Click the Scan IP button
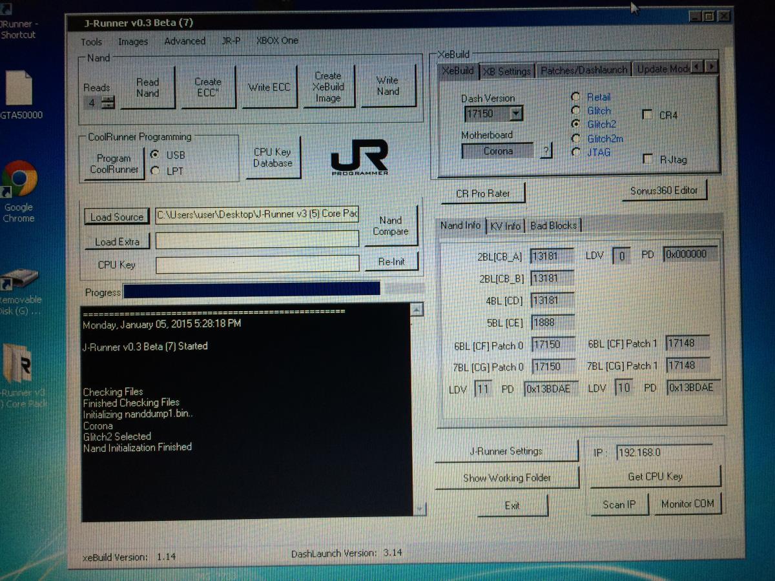The image size is (775, 581). coord(619,504)
